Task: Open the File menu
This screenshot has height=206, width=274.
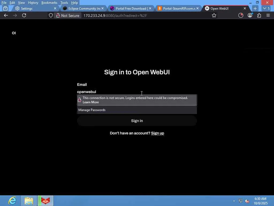Action: tap(4, 3)
